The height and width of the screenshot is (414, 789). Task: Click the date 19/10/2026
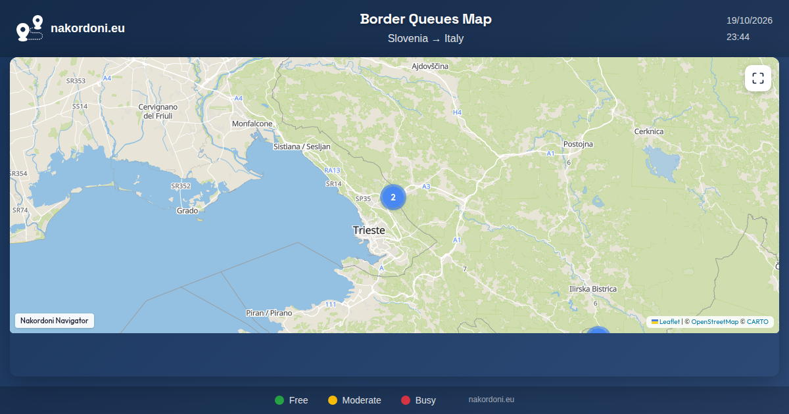[x=749, y=20]
